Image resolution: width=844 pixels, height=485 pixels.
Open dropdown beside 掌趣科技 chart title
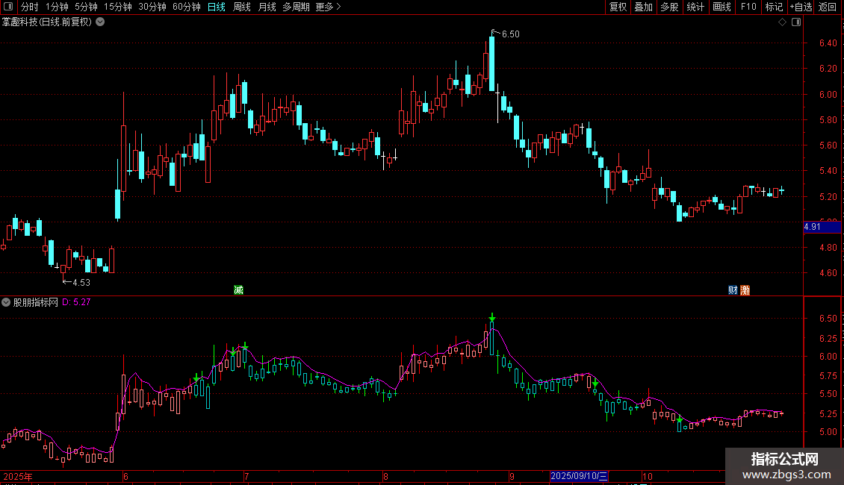[100, 22]
